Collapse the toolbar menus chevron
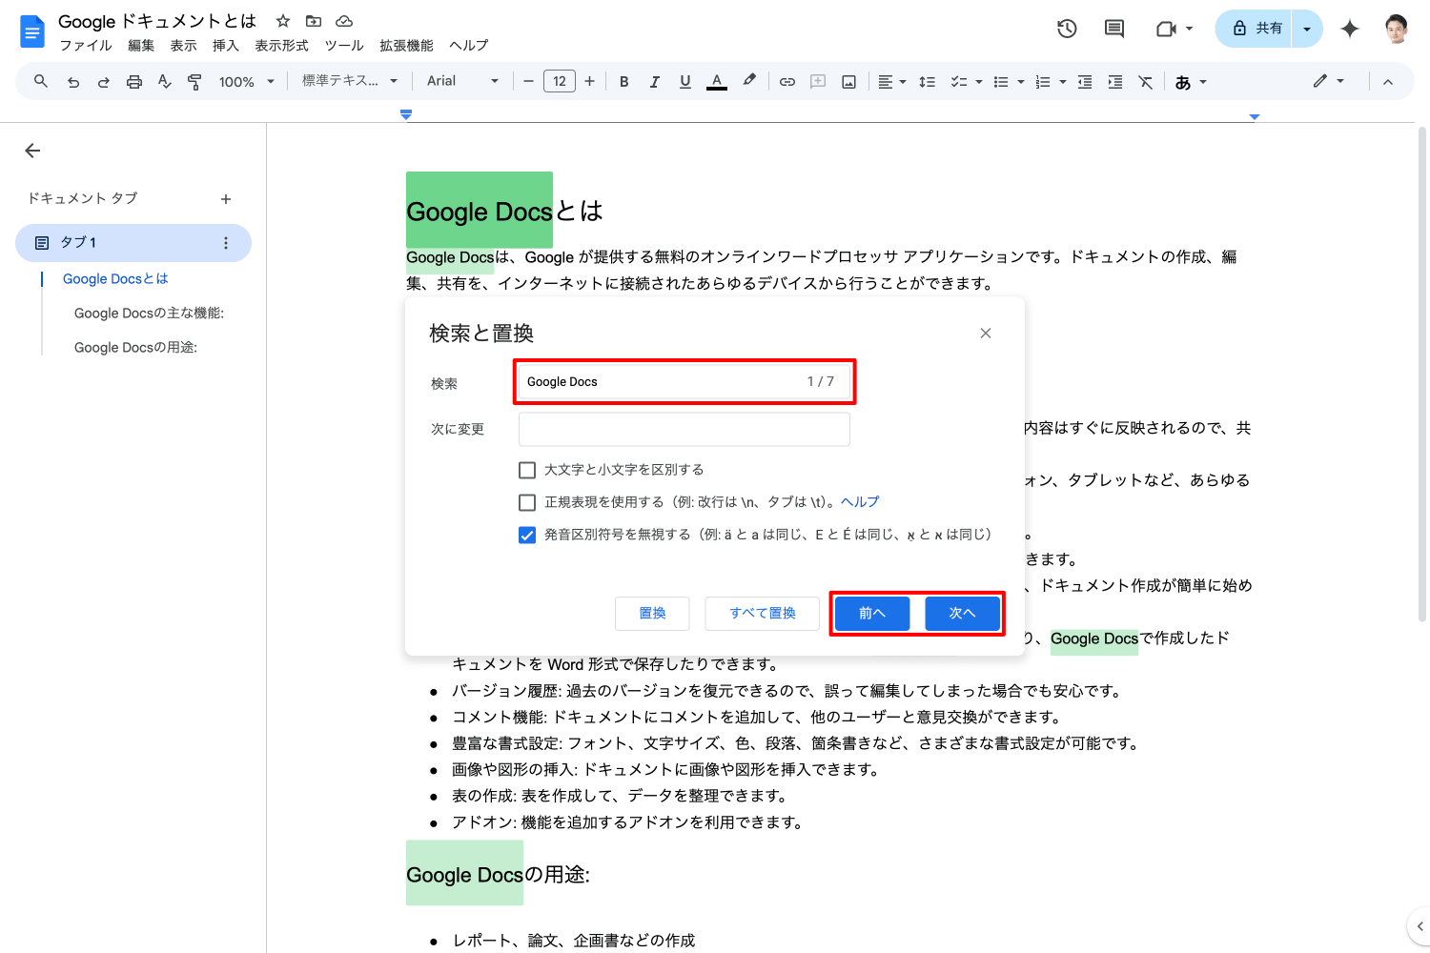Viewport: 1430px width, 953px height. point(1388,82)
